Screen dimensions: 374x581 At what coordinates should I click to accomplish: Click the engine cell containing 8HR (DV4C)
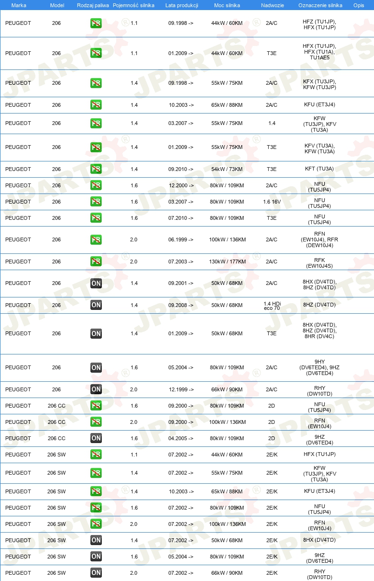coord(319,331)
